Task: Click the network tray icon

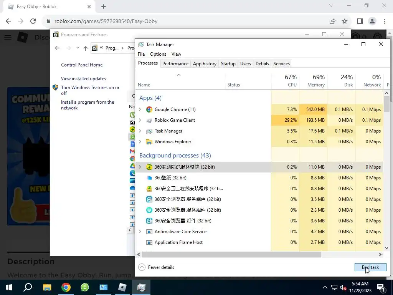Action: (x=334, y=287)
